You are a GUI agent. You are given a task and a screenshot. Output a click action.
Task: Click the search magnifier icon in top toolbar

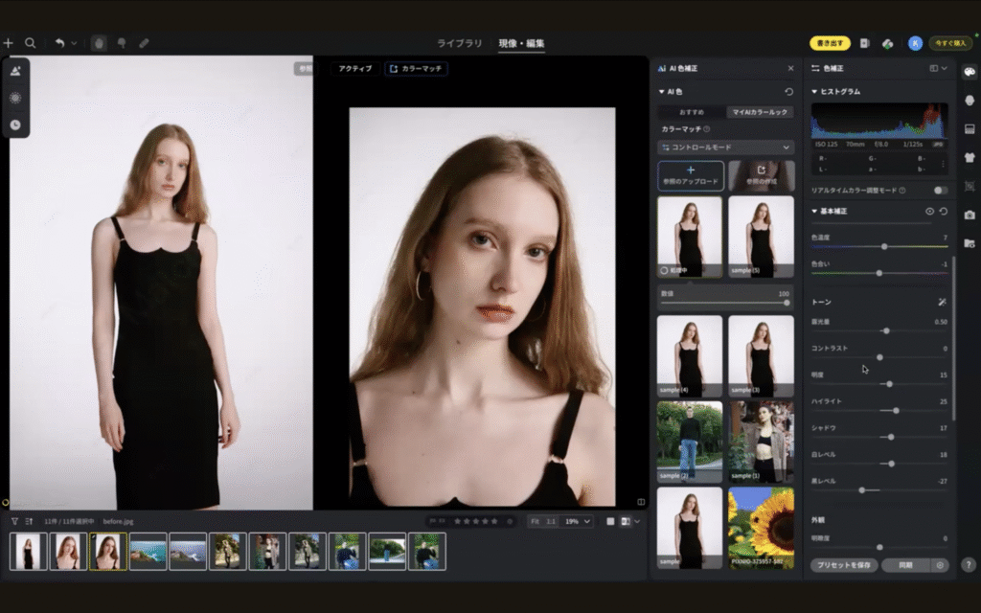click(x=31, y=43)
